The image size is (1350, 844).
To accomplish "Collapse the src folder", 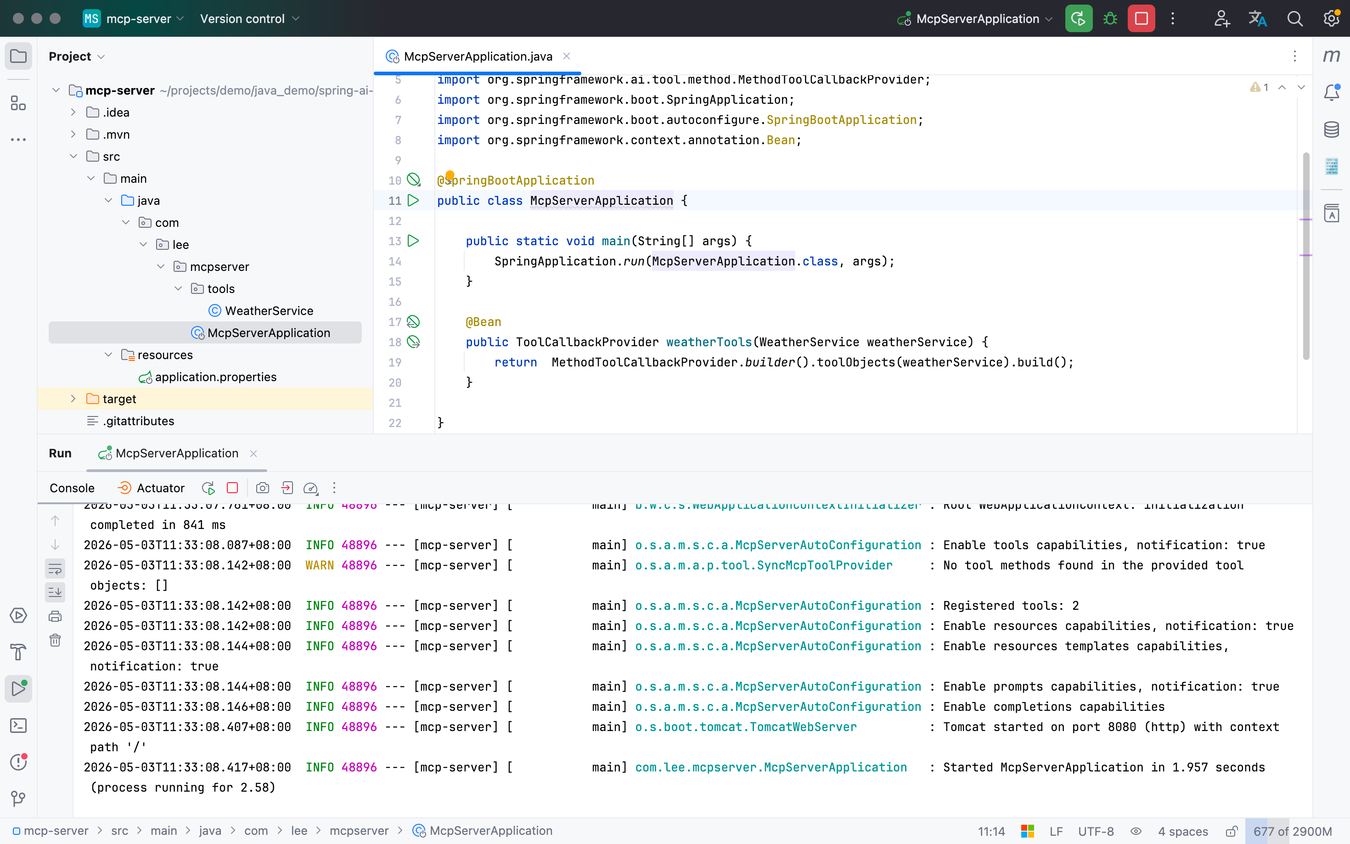I will [x=73, y=156].
